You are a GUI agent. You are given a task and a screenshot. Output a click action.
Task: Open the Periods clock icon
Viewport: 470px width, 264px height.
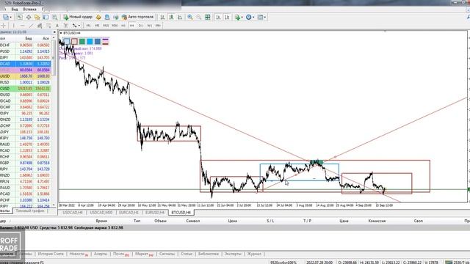[x=248, y=17]
